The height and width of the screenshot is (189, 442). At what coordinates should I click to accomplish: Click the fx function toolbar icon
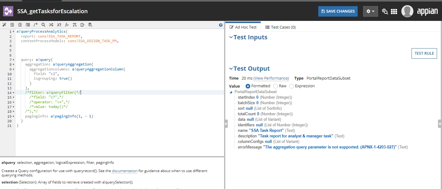click(x=67, y=25)
